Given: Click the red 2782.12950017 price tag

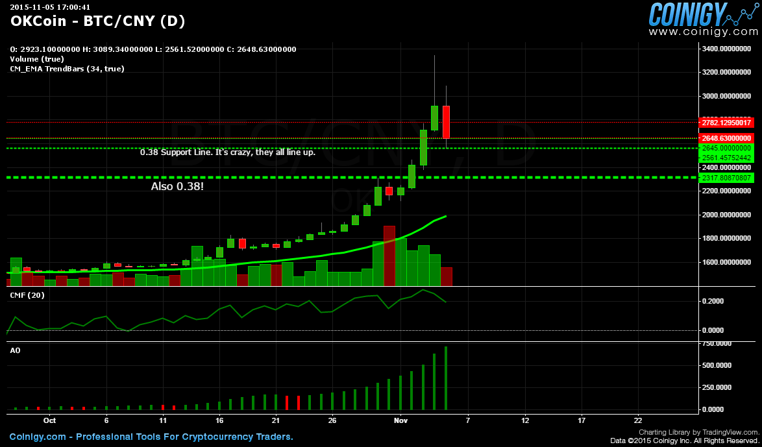Looking at the screenshot, I should 726,123.
